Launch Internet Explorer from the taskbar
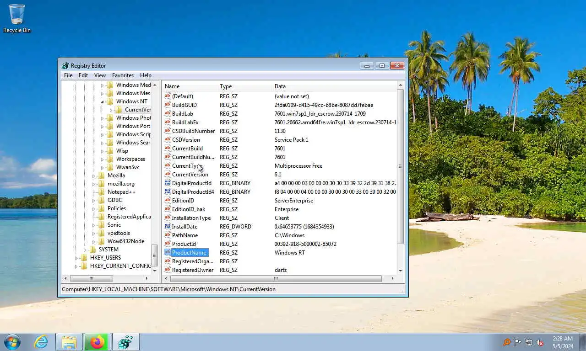This screenshot has height=351, width=586. (x=41, y=342)
